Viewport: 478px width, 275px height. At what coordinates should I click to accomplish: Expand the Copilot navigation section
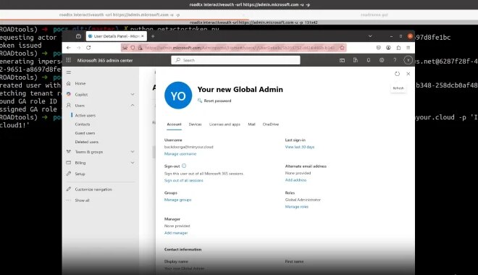click(x=133, y=94)
